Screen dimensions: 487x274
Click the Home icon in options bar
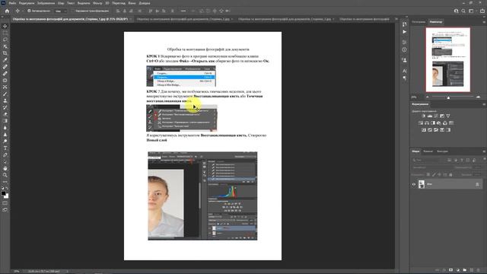pos(7,11)
